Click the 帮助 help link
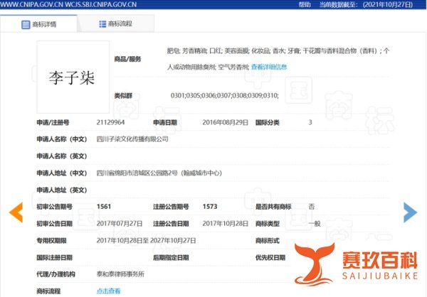 pyautogui.click(x=305, y=5)
